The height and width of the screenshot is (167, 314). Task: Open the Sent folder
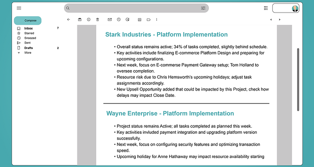pyautogui.click(x=27, y=43)
